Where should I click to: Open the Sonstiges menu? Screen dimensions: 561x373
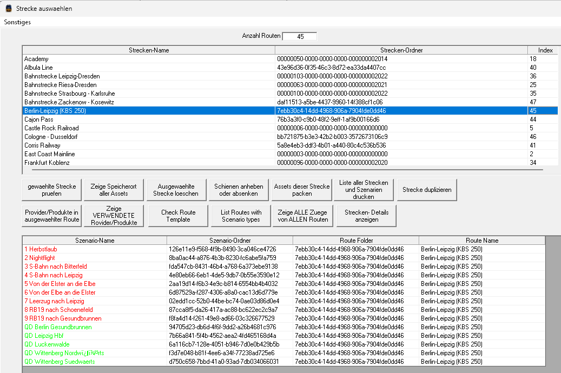click(17, 22)
